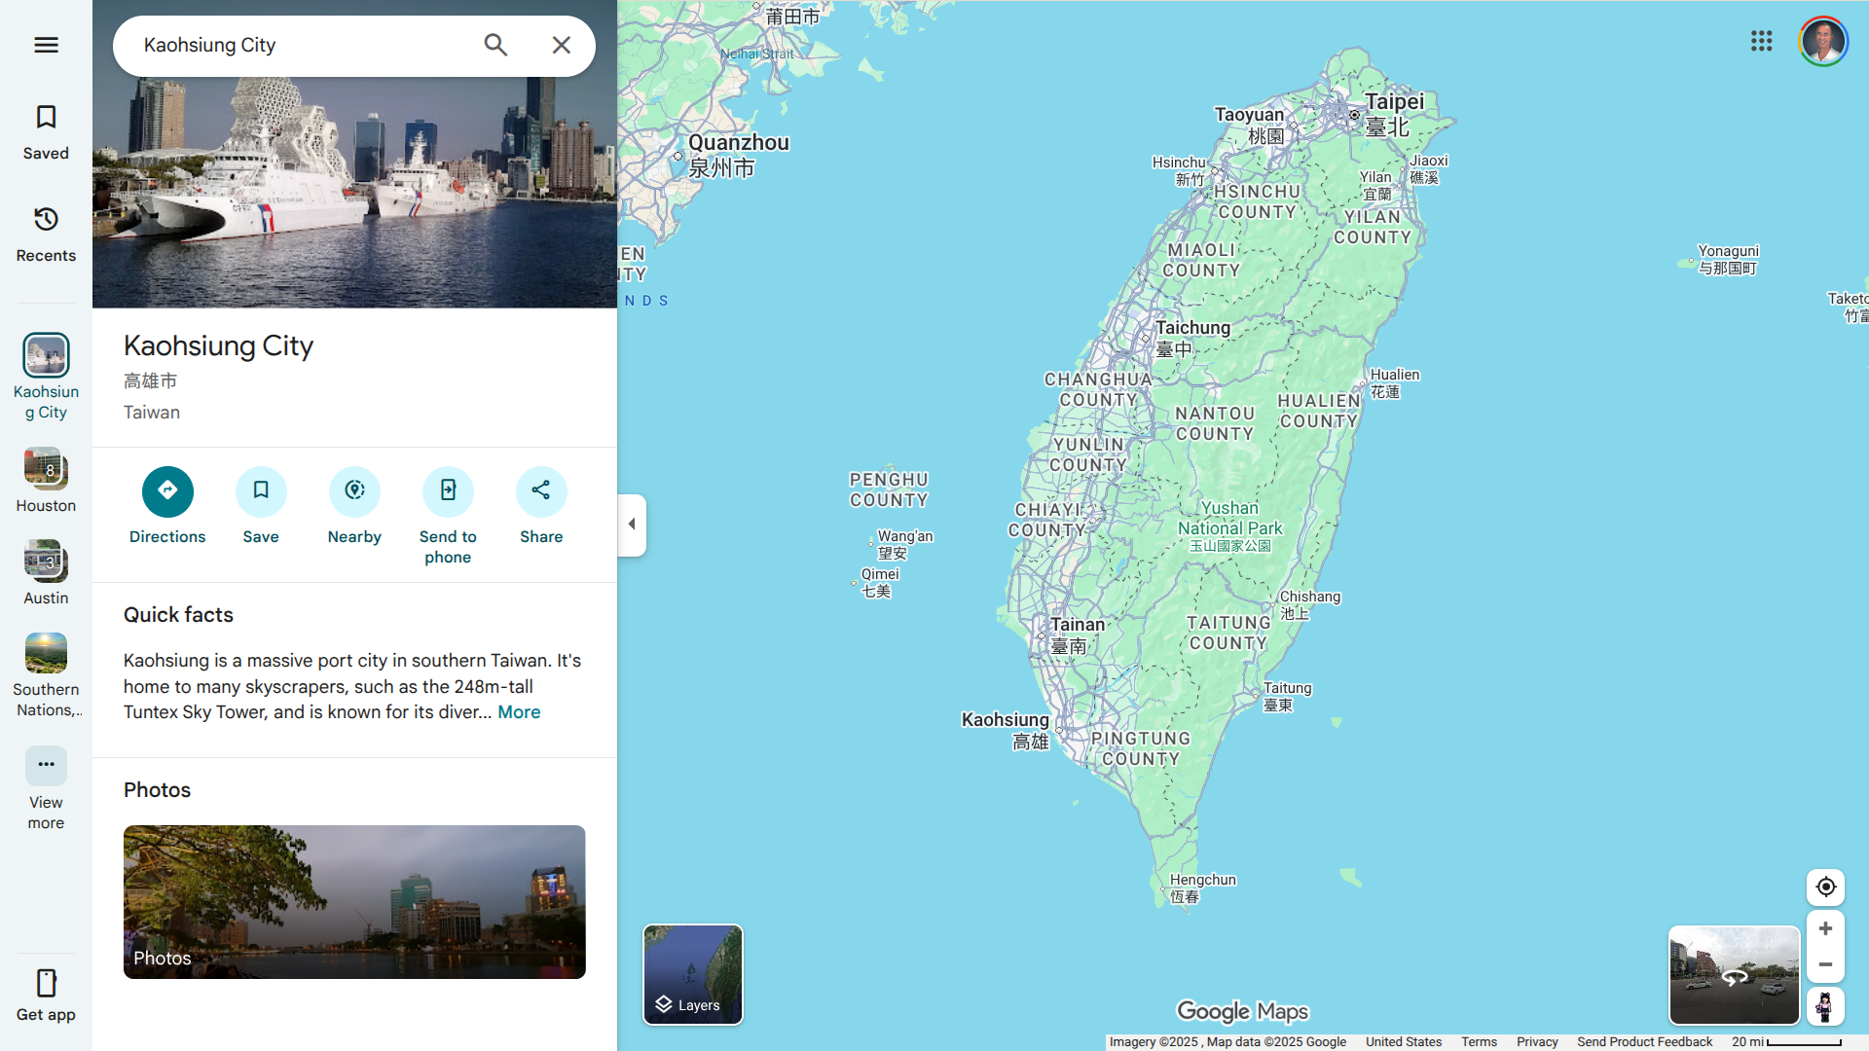Show your location on the map
Image resolution: width=1869 pixels, height=1051 pixels.
tap(1825, 888)
